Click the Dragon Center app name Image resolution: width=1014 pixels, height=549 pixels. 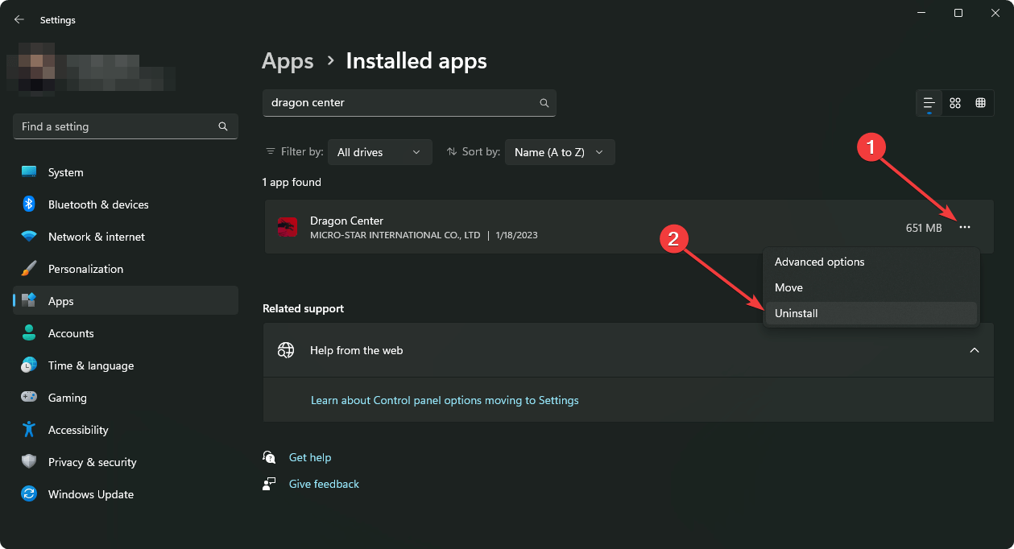coord(346,221)
